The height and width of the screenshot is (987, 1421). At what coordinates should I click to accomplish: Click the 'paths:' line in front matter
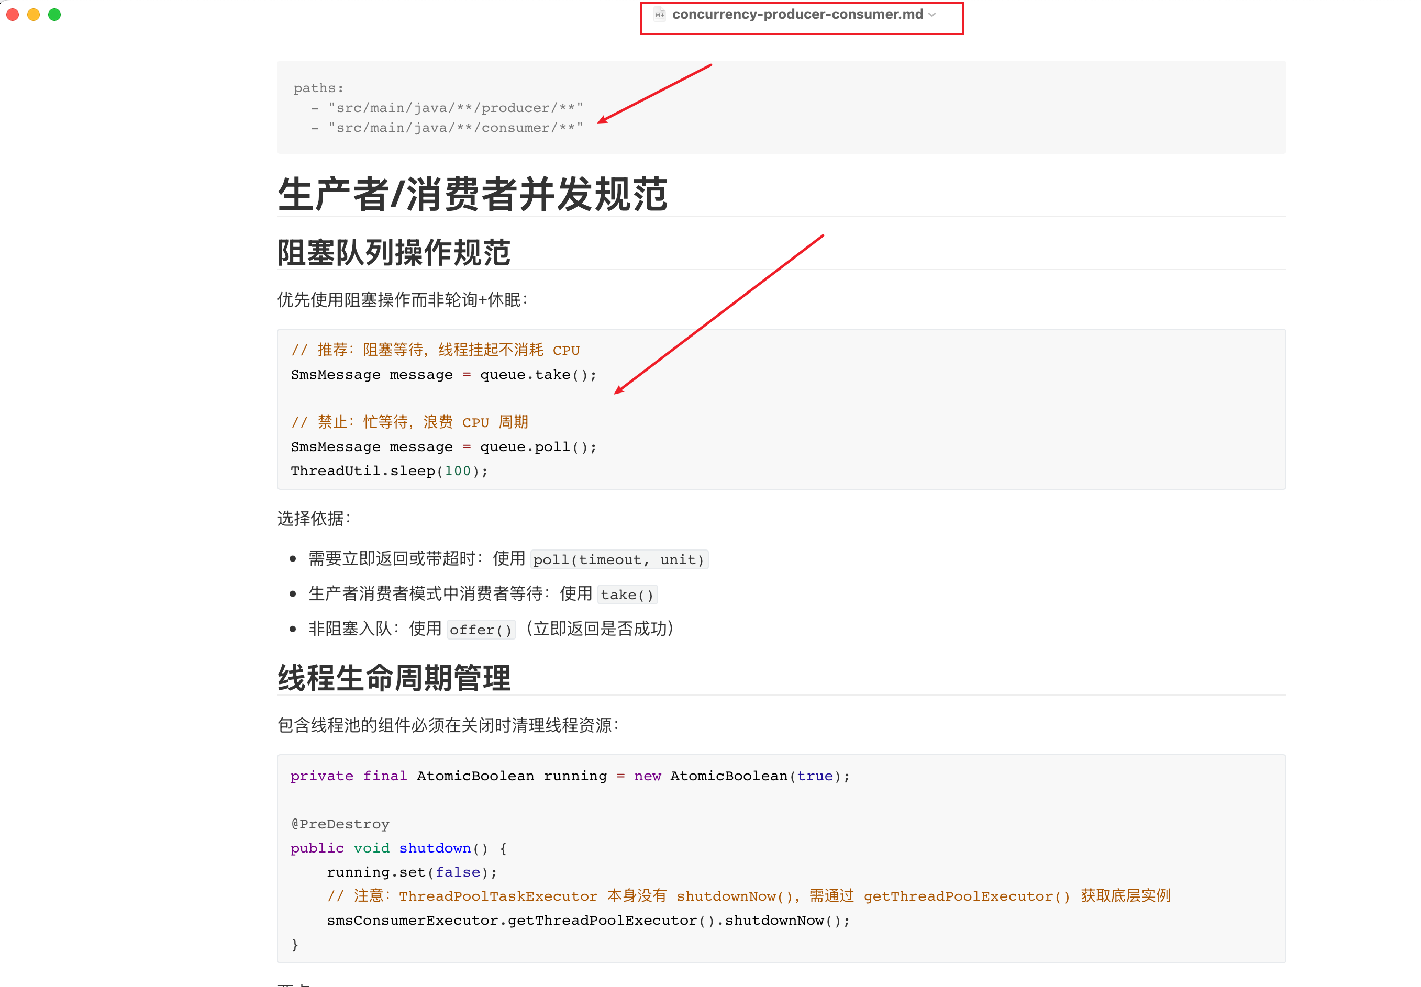click(318, 88)
